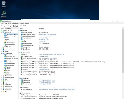Open the Intel Tylersburg chipset link
The width and height of the screenshot is (124, 99).
tap(48, 58)
